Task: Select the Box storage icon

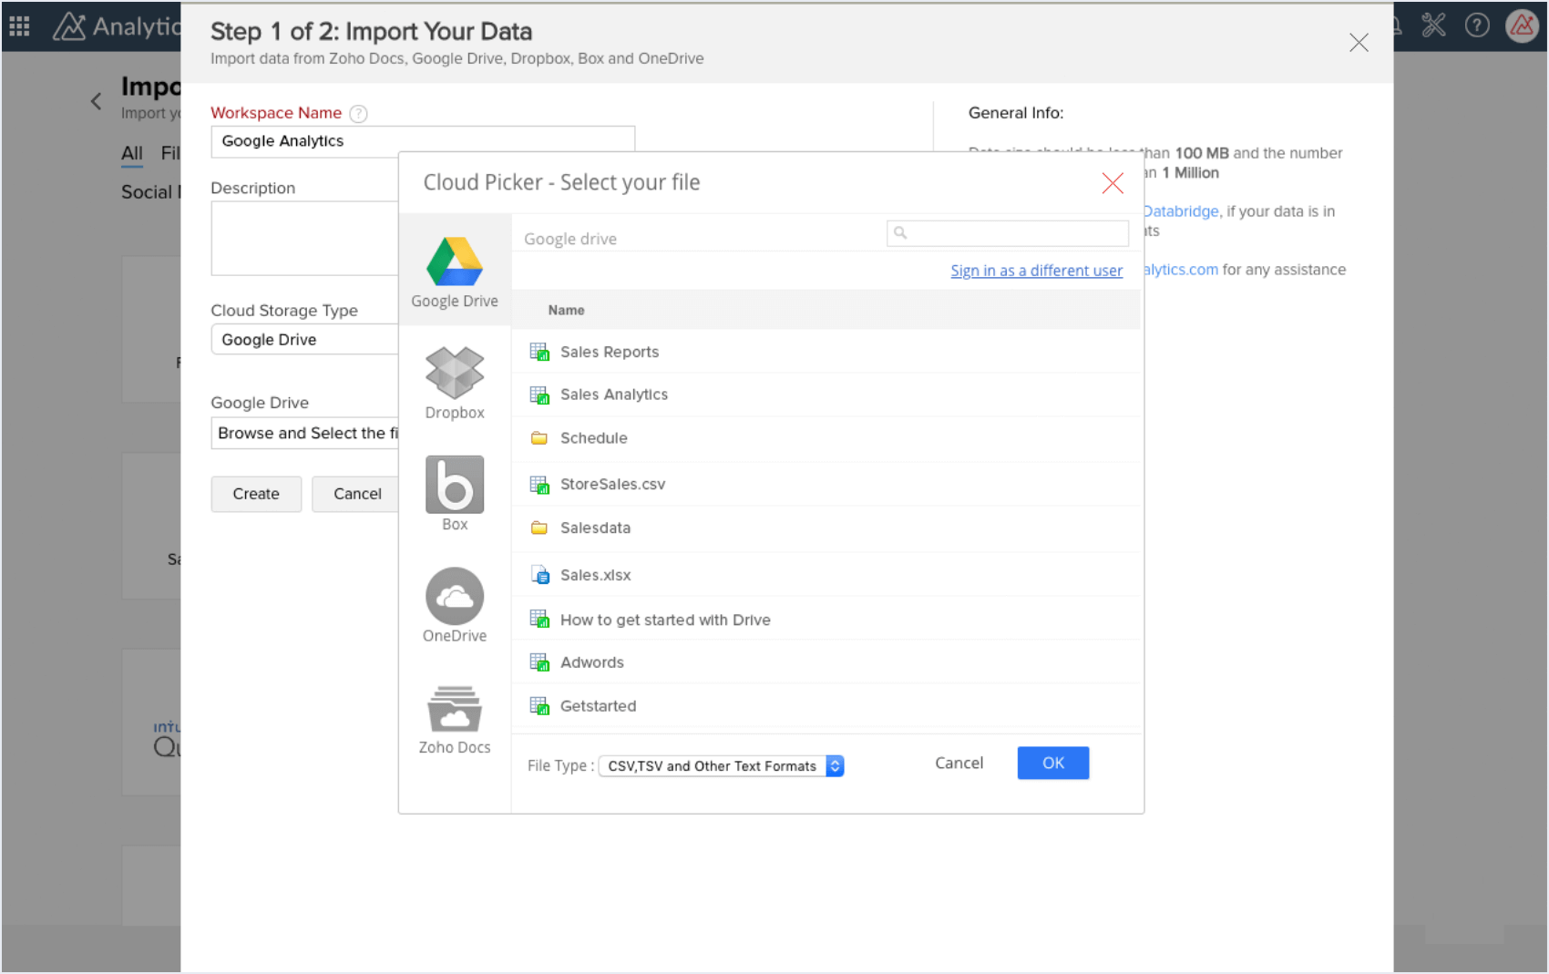Action: [455, 485]
